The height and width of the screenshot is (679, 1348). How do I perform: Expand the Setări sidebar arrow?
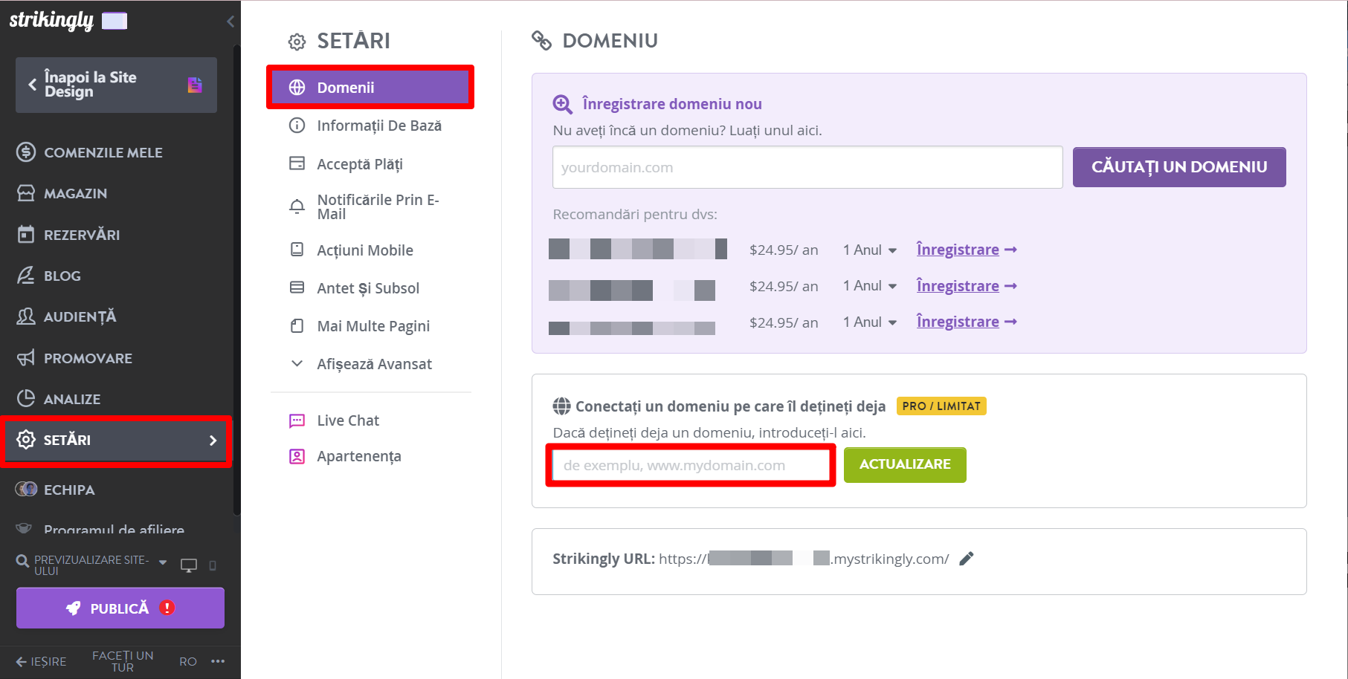click(213, 441)
